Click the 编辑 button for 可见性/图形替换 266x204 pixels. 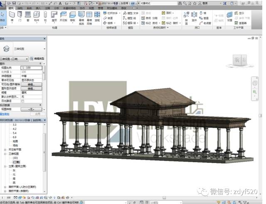(x=32, y=84)
